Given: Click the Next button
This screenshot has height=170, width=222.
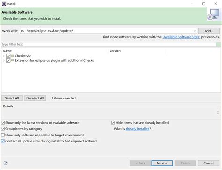Looking at the screenshot, I should click(162, 163).
